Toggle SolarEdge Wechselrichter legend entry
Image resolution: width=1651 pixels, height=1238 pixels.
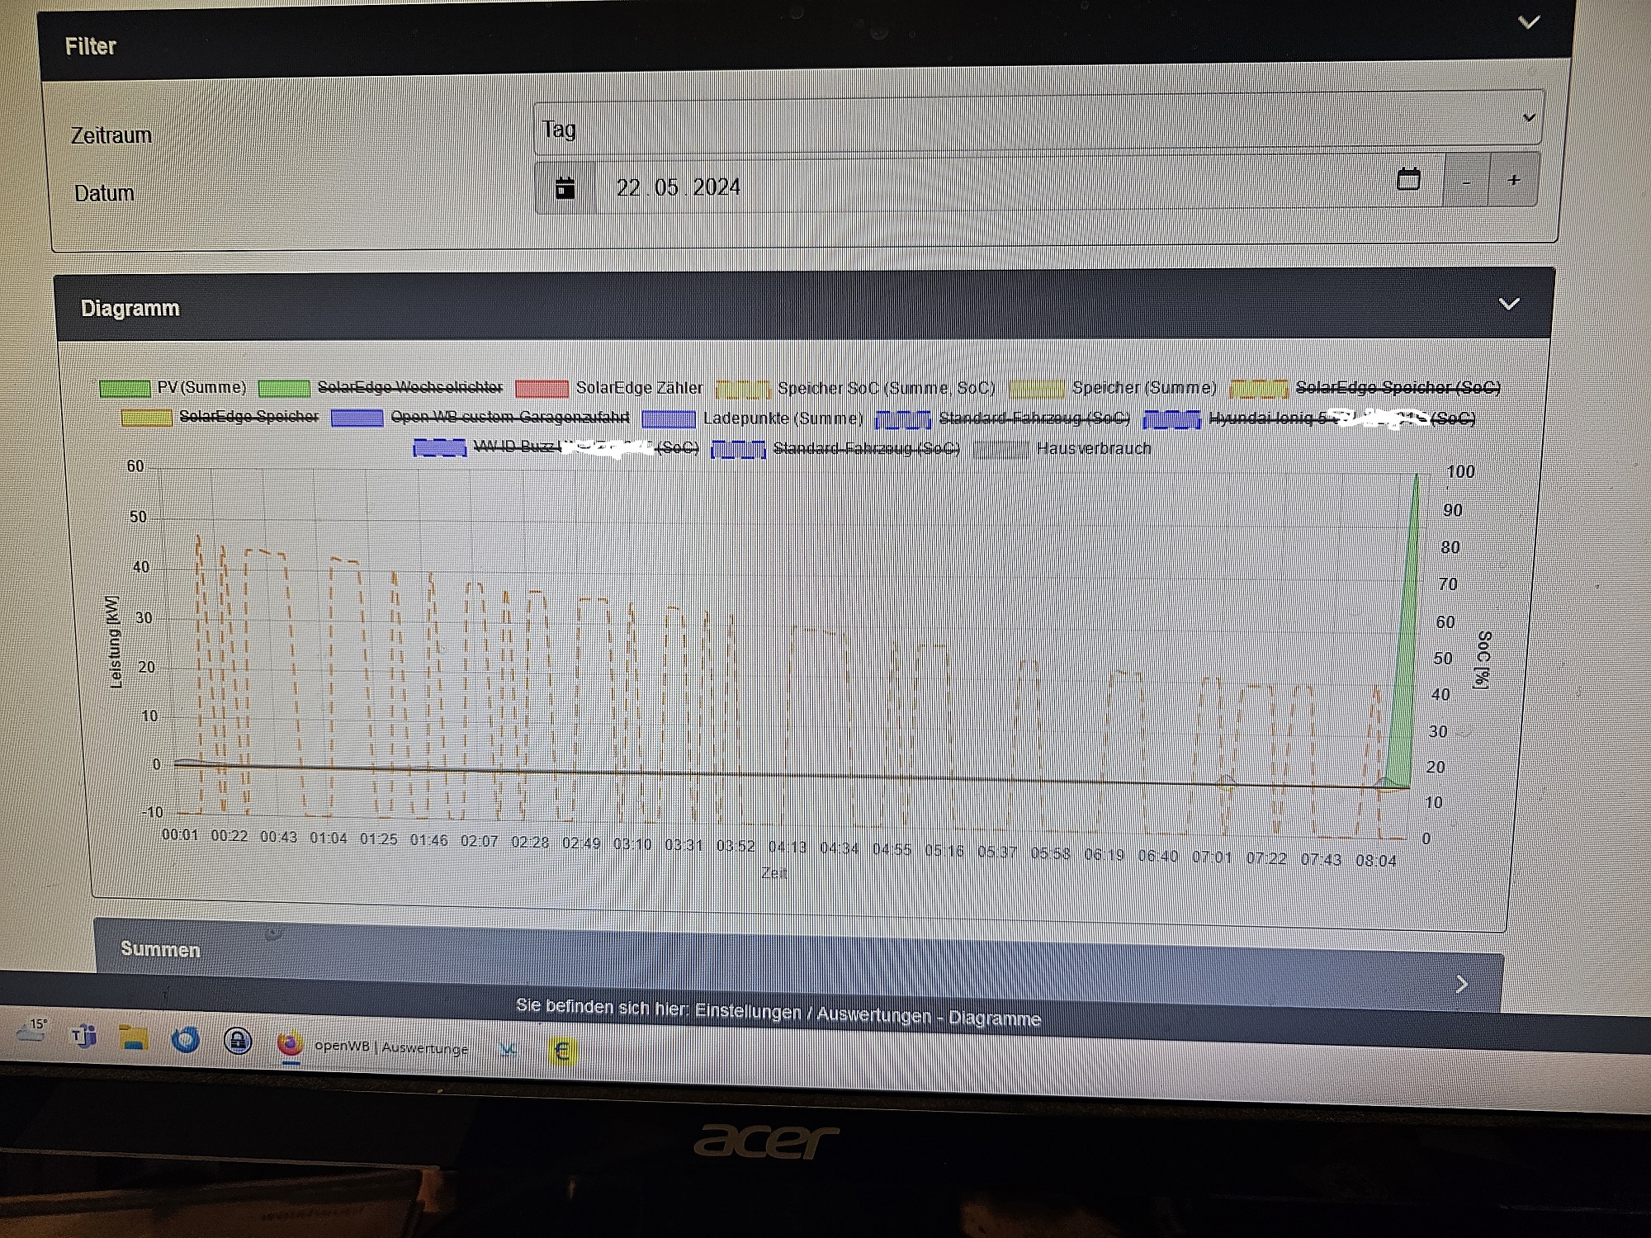pyautogui.click(x=381, y=387)
